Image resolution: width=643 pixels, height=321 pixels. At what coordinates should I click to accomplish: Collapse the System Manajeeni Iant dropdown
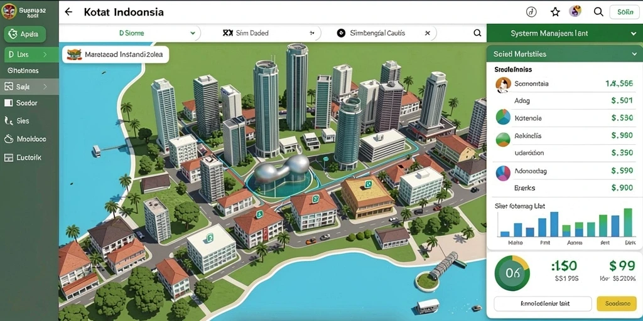click(x=634, y=34)
